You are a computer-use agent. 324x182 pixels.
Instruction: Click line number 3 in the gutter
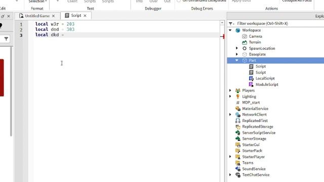point(21,35)
